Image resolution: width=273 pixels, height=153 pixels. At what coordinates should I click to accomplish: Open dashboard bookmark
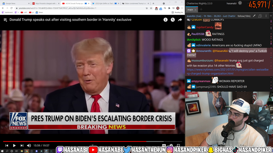[7, 12]
